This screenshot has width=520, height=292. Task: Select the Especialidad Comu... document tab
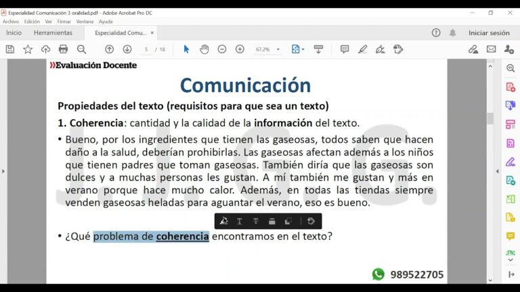pyautogui.click(x=121, y=32)
